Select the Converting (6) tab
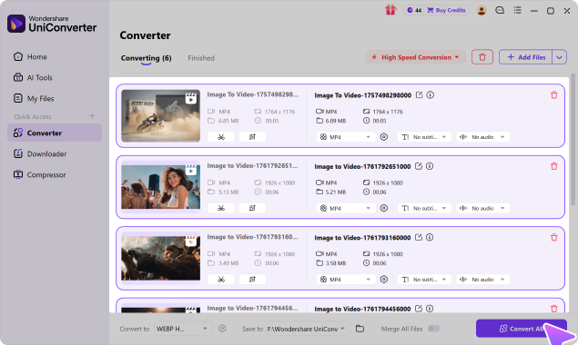Image resolution: width=578 pixels, height=345 pixels. pos(146,58)
